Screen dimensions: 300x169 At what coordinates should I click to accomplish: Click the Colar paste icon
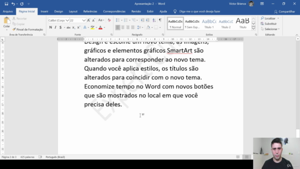click(x=7, y=21)
